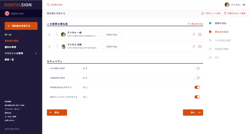Viewport: 250px width, 134px height.
Task: Disable 契約書の転送を許可する toggle
Action: 197,87
